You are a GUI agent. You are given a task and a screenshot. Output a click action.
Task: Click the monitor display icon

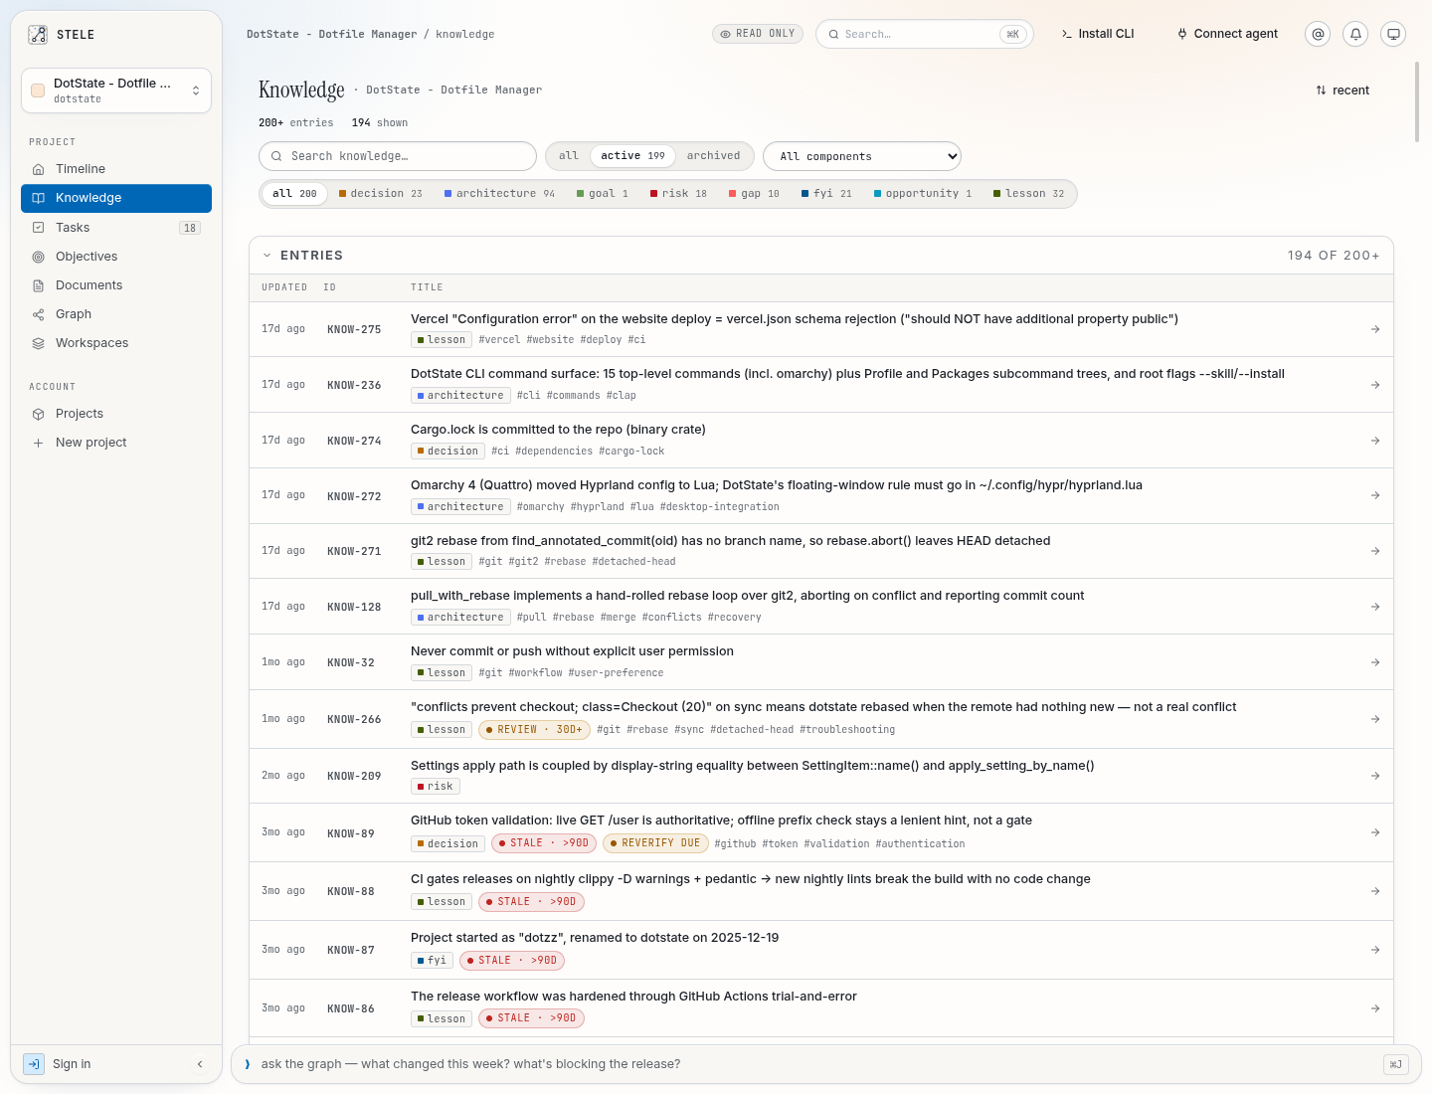tap(1393, 34)
